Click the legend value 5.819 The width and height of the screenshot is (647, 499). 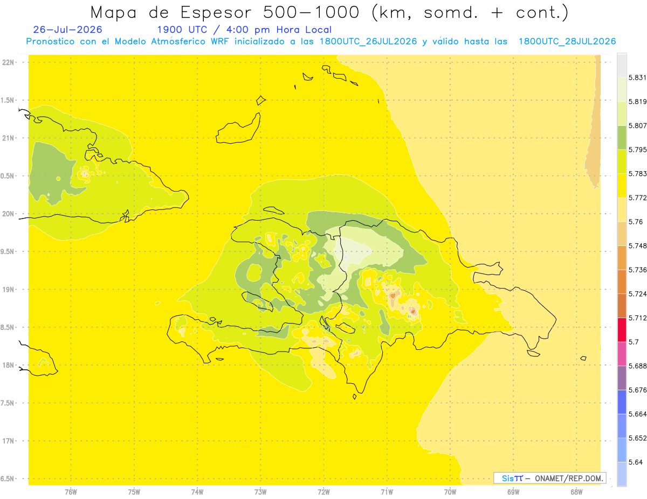[x=637, y=102]
